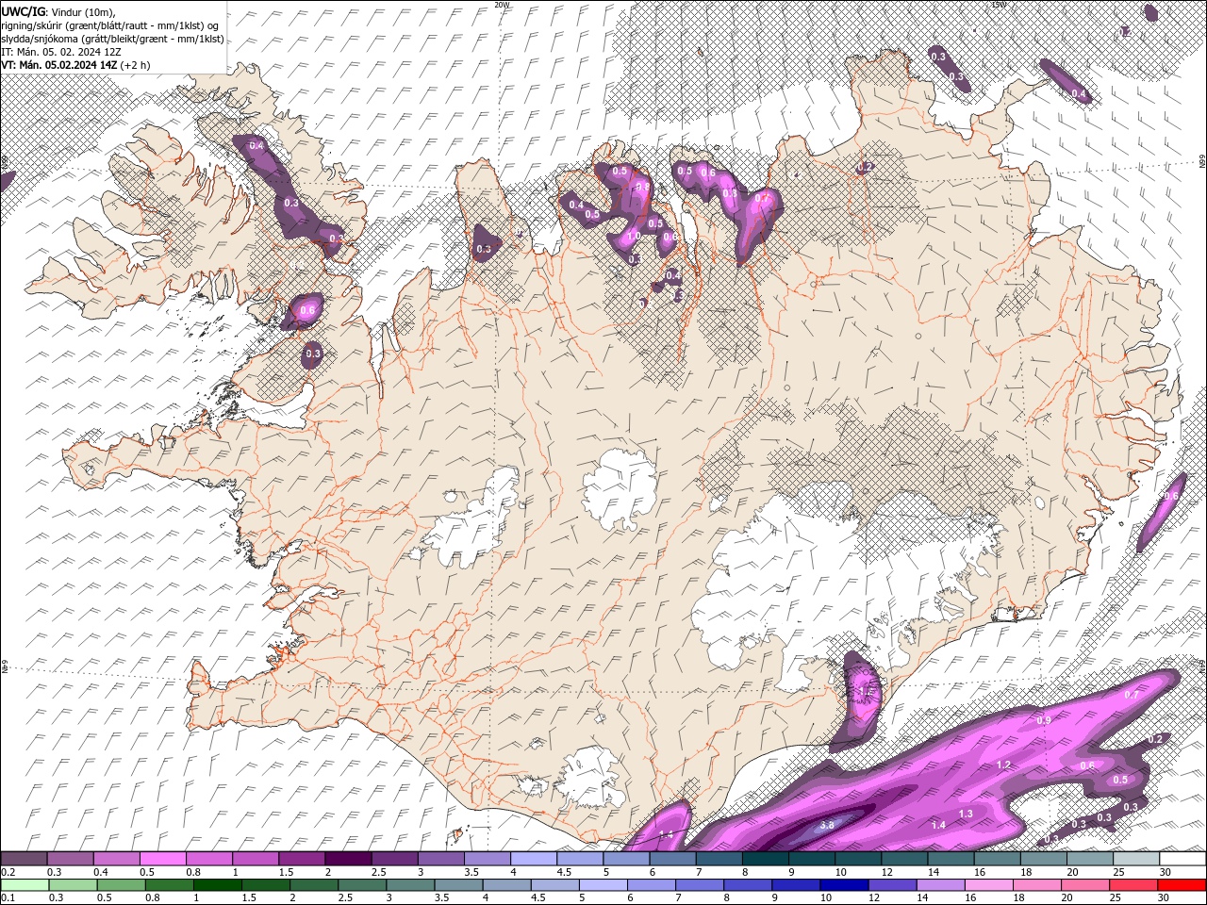Click the 30 label in the upper legend row
Viewport: 1207px width, 905px height.
pos(1166,872)
